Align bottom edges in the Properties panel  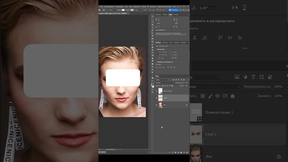click(175, 67)
